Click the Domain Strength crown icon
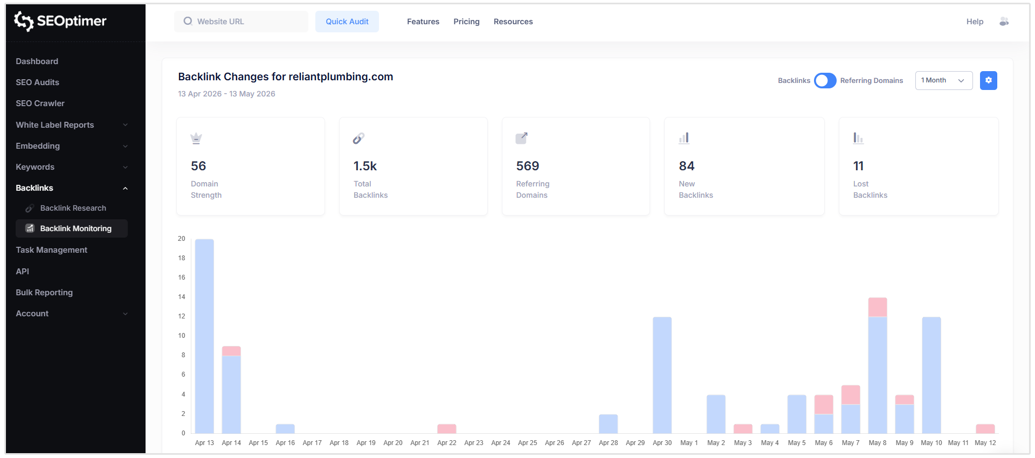Screen dimensions: 1035x458 [x=196, y=138]
